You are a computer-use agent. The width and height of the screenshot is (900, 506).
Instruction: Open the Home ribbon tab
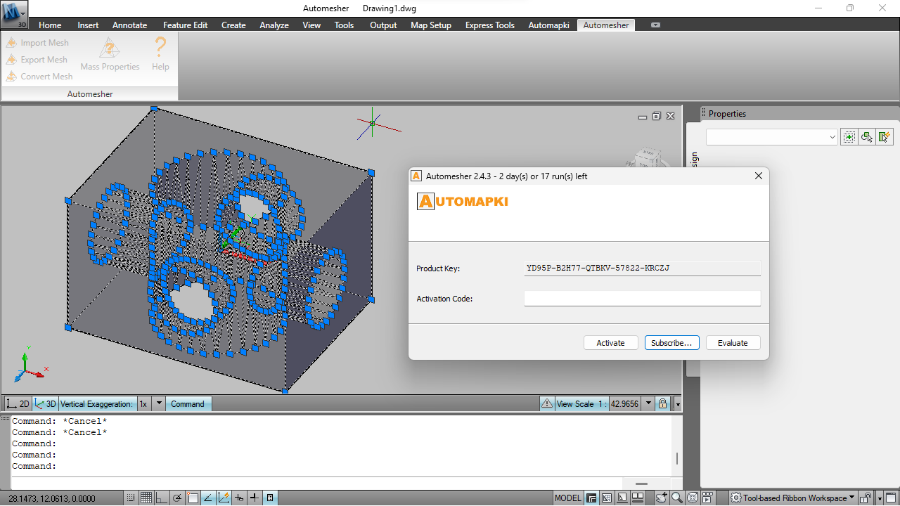[50, 25]
